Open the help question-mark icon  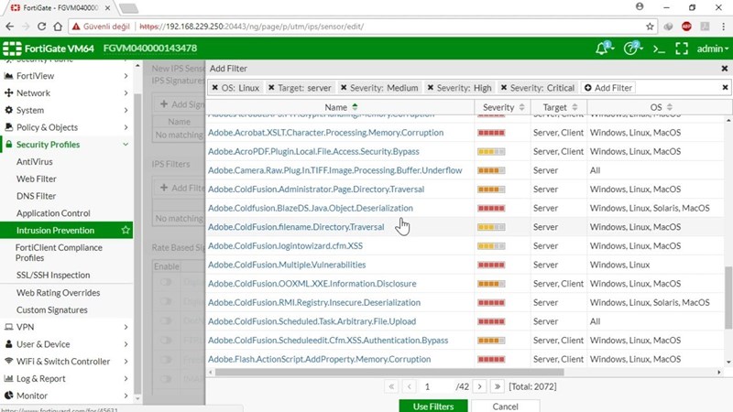point(632,49)
